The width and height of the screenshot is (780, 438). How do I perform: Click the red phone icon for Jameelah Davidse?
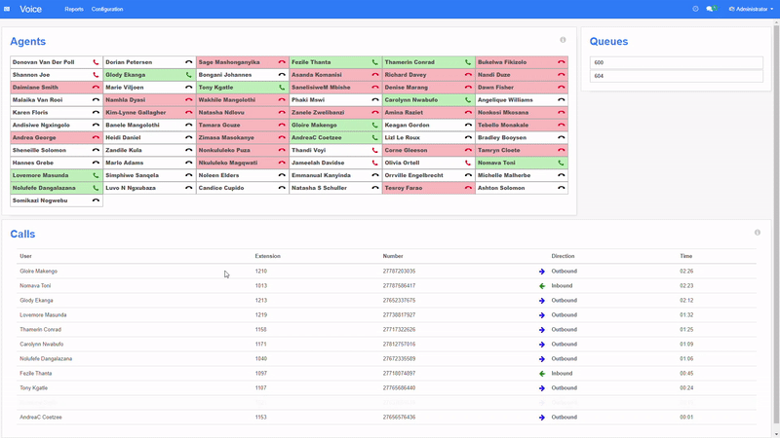click(x=374, y=163)
